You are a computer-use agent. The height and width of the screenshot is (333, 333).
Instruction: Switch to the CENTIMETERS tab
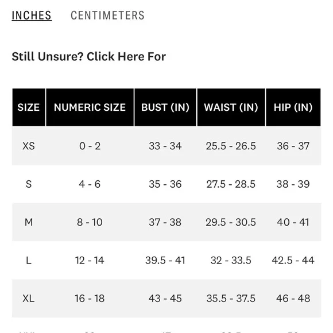pyautogui.click(x=107, y=16)
